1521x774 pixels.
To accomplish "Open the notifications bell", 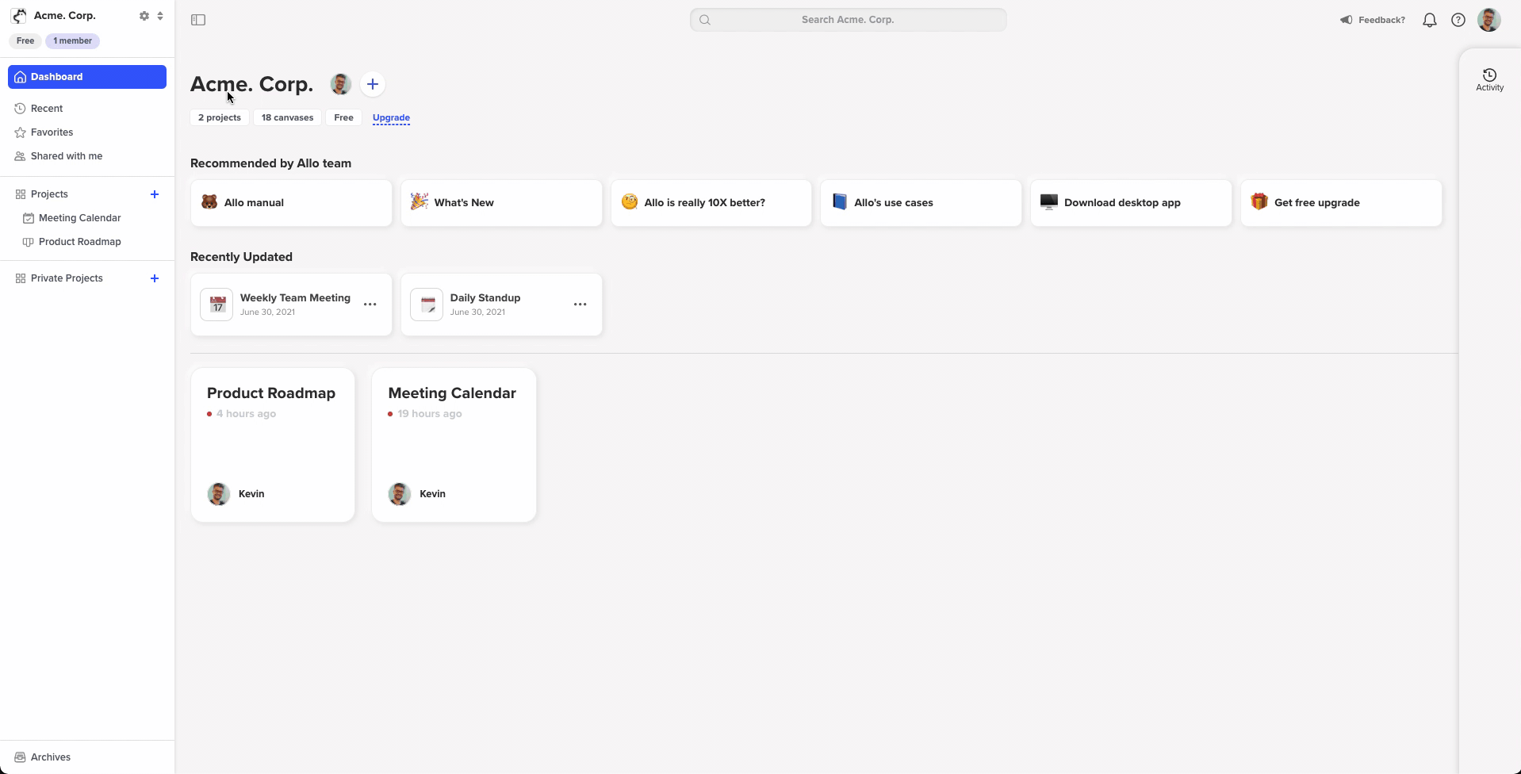I will coord(1429,21).
